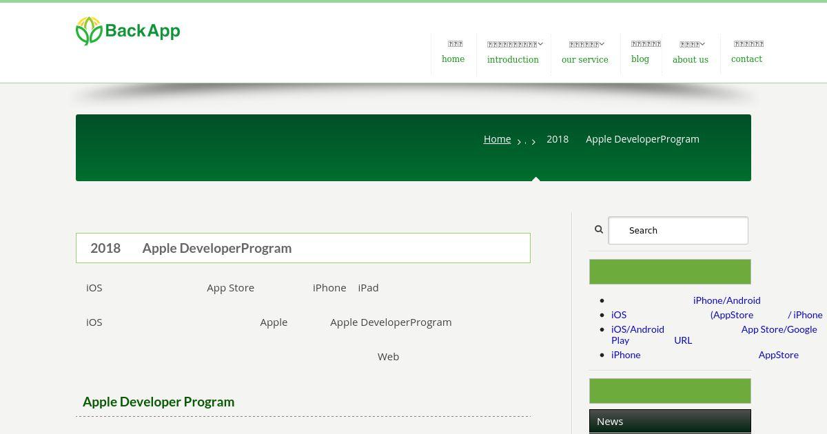Click the Home breadcrumb link

[497, 139]
